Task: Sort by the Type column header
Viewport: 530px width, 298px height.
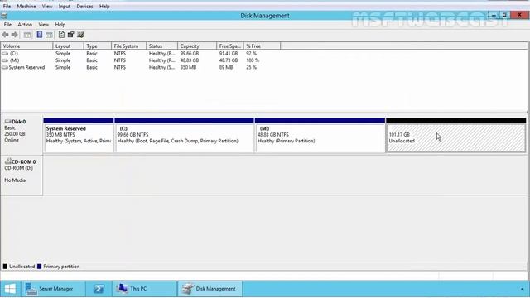Action: click(98, 46)
